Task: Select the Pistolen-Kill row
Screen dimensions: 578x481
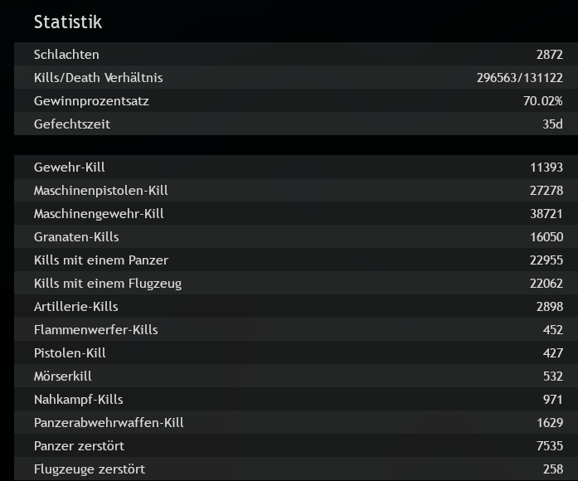Action: (x=296, y=352)
